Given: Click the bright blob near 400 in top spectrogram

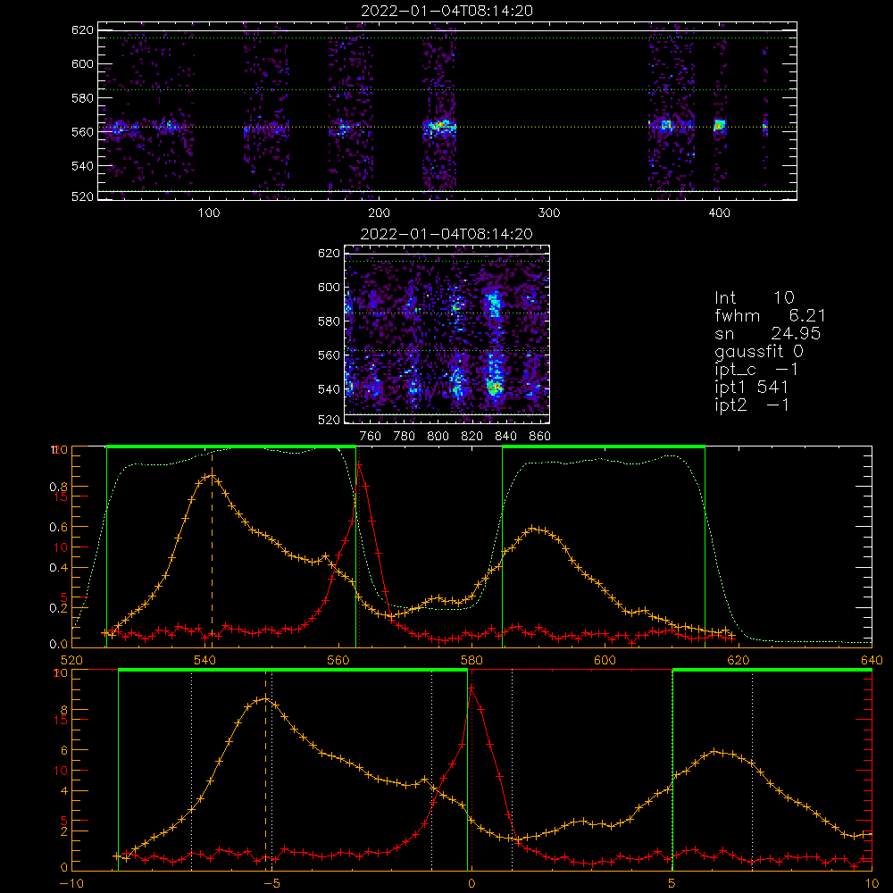Looking at the screenshot, I should (720, 125).
